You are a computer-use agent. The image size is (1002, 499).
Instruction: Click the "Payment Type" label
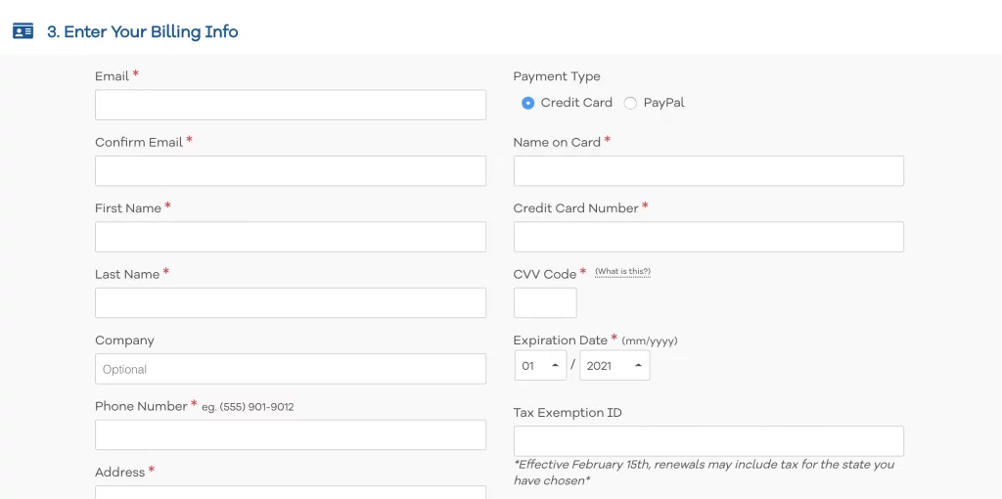click(557, 76)
